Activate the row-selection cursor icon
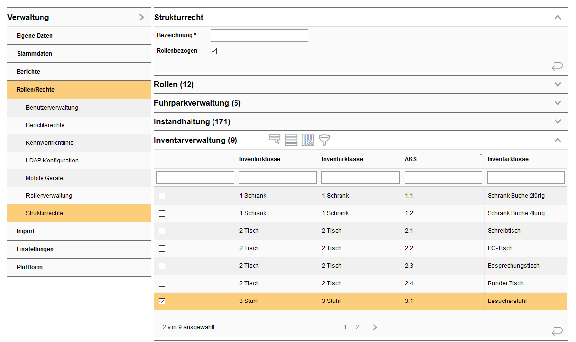 274,140
